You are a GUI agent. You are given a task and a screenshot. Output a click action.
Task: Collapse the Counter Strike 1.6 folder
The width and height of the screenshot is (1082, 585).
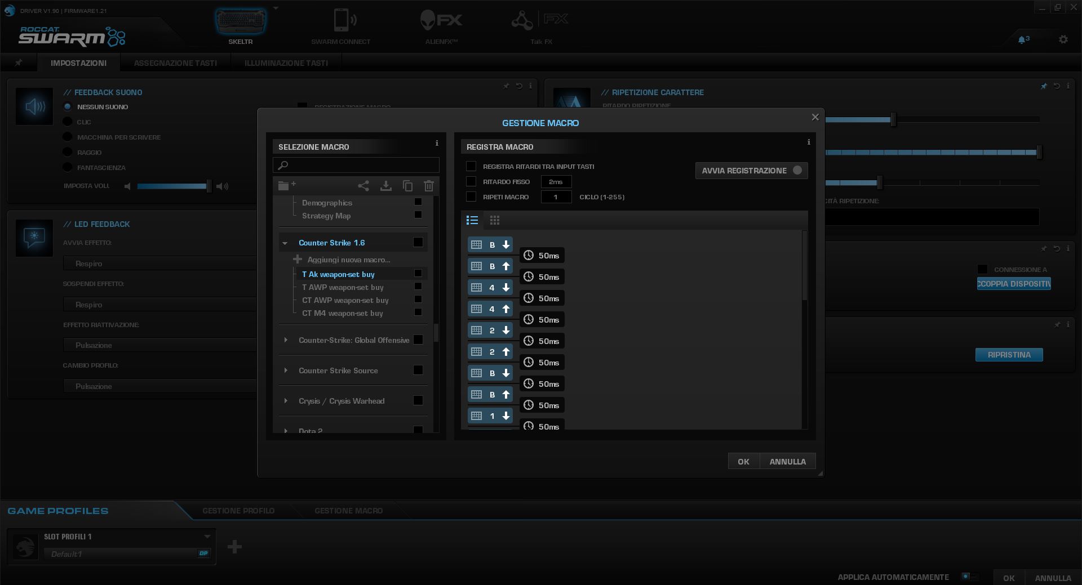[x=285, y=243]
